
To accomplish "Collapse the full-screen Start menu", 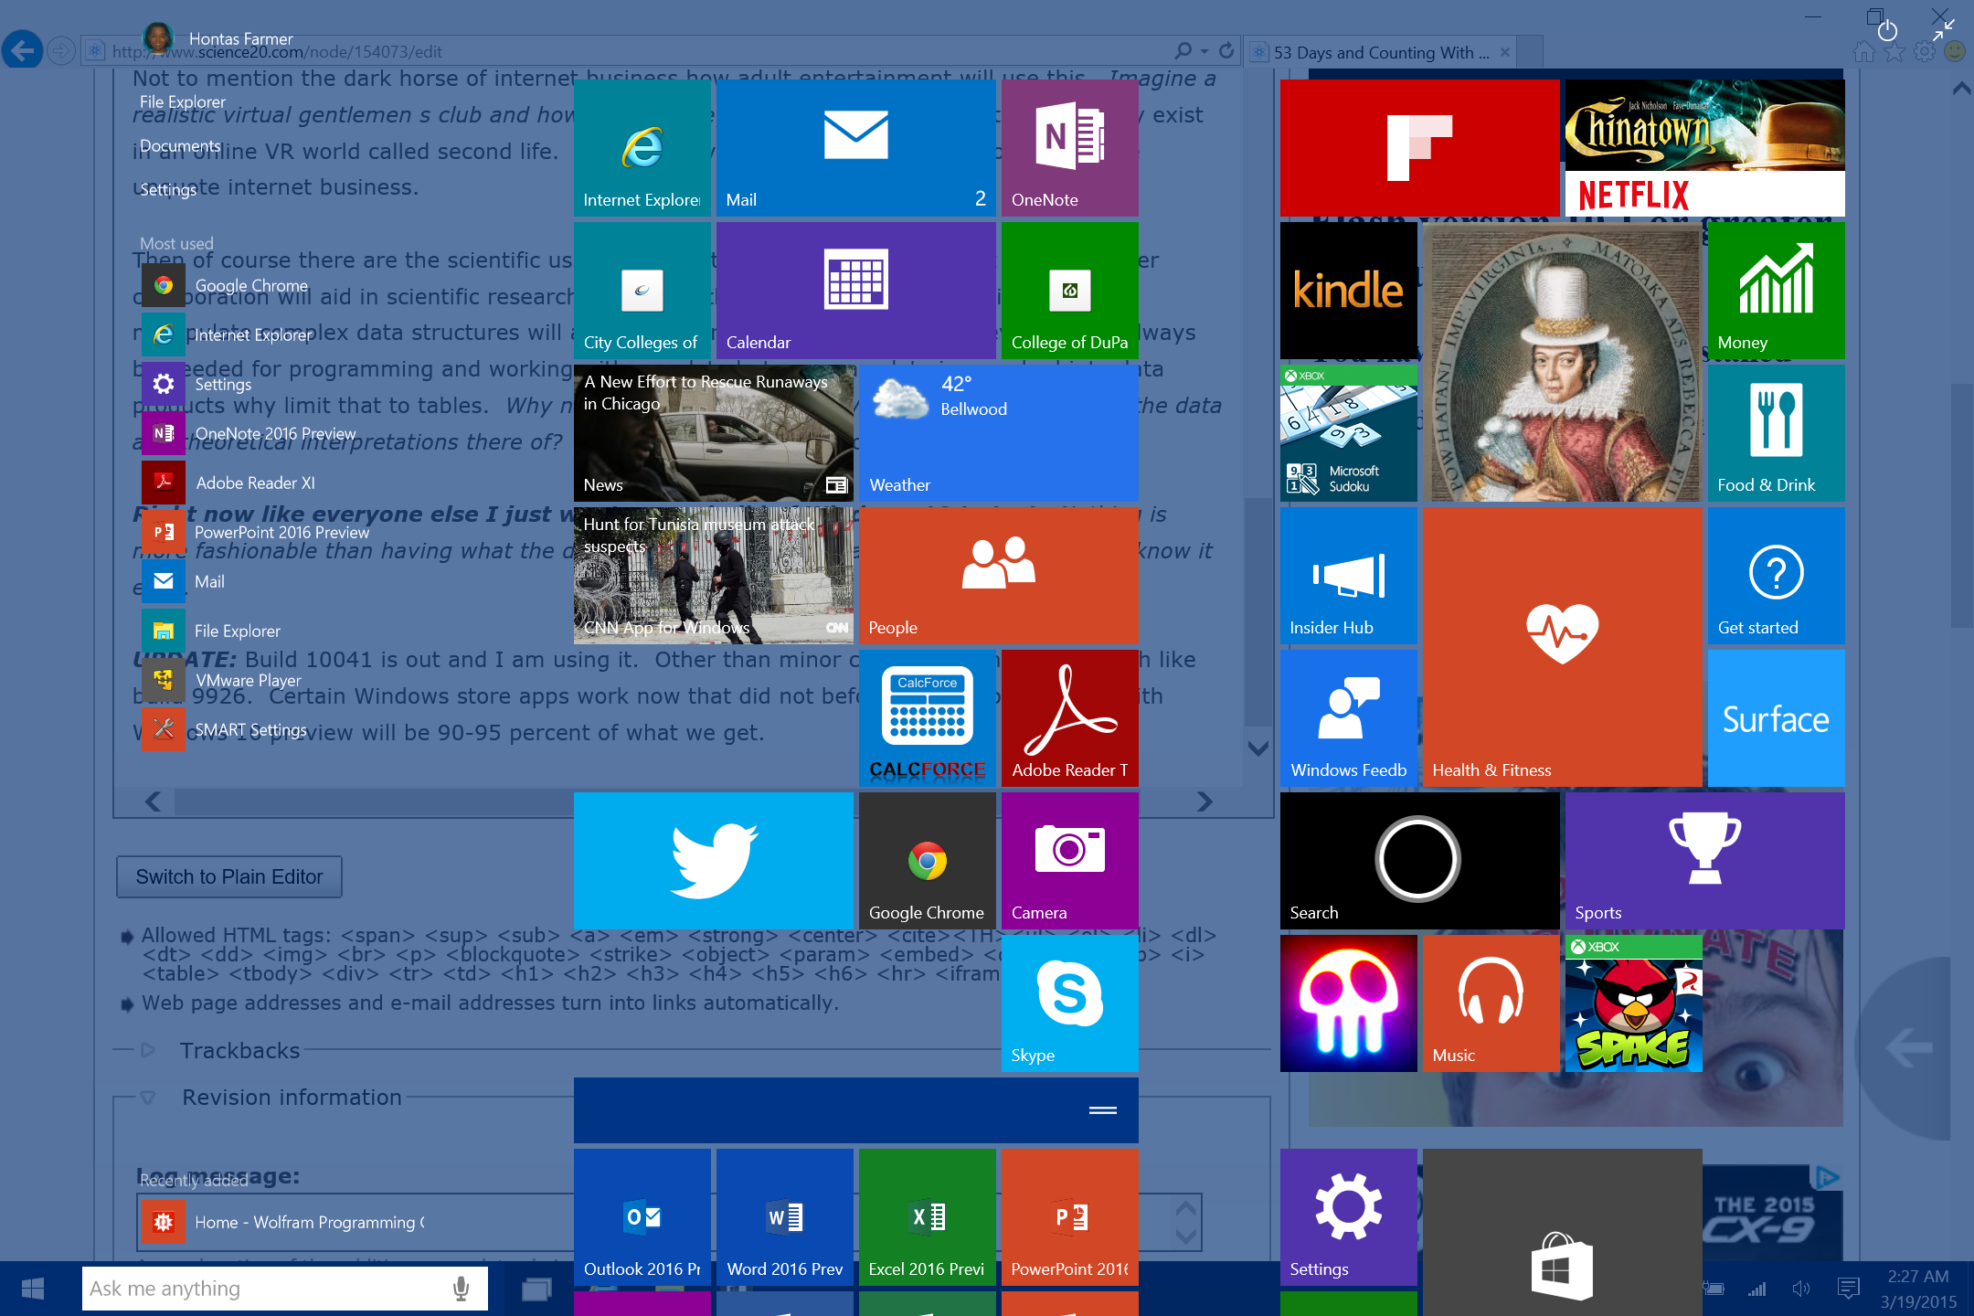I will (x=1943, y=31).
